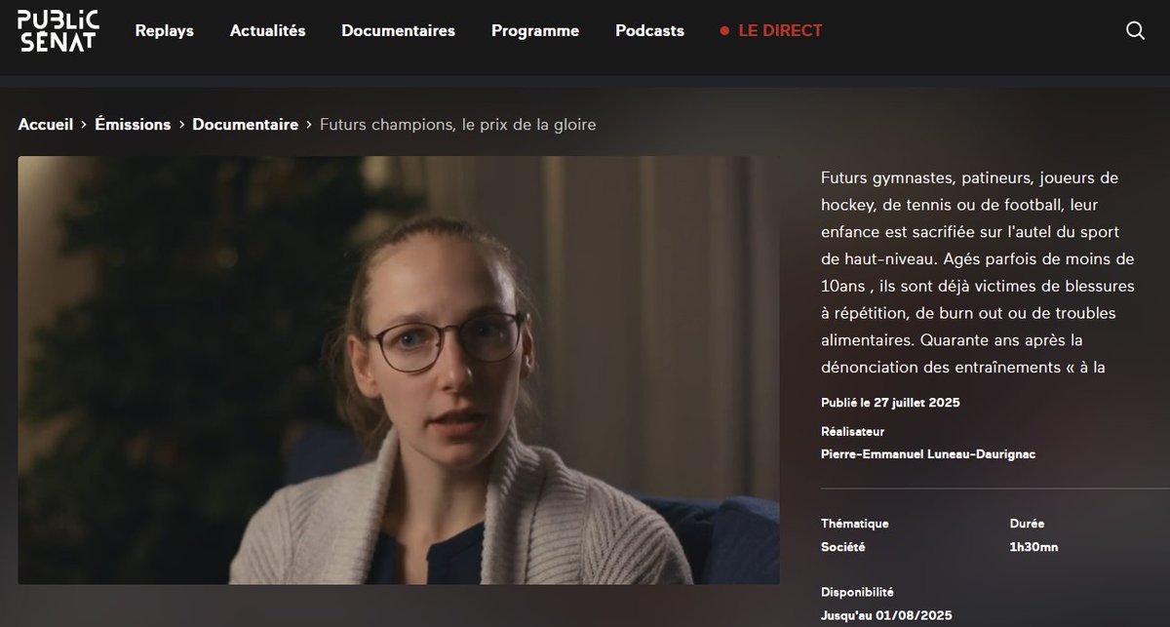
Task: Return to Accueil via breadcrumb
Action: (45, 124)
